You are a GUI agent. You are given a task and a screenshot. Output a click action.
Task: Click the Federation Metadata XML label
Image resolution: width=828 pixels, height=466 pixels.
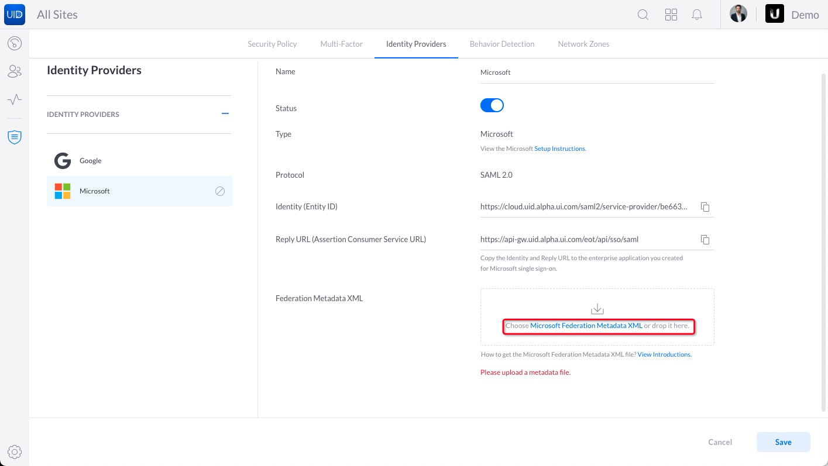(319, 298)
